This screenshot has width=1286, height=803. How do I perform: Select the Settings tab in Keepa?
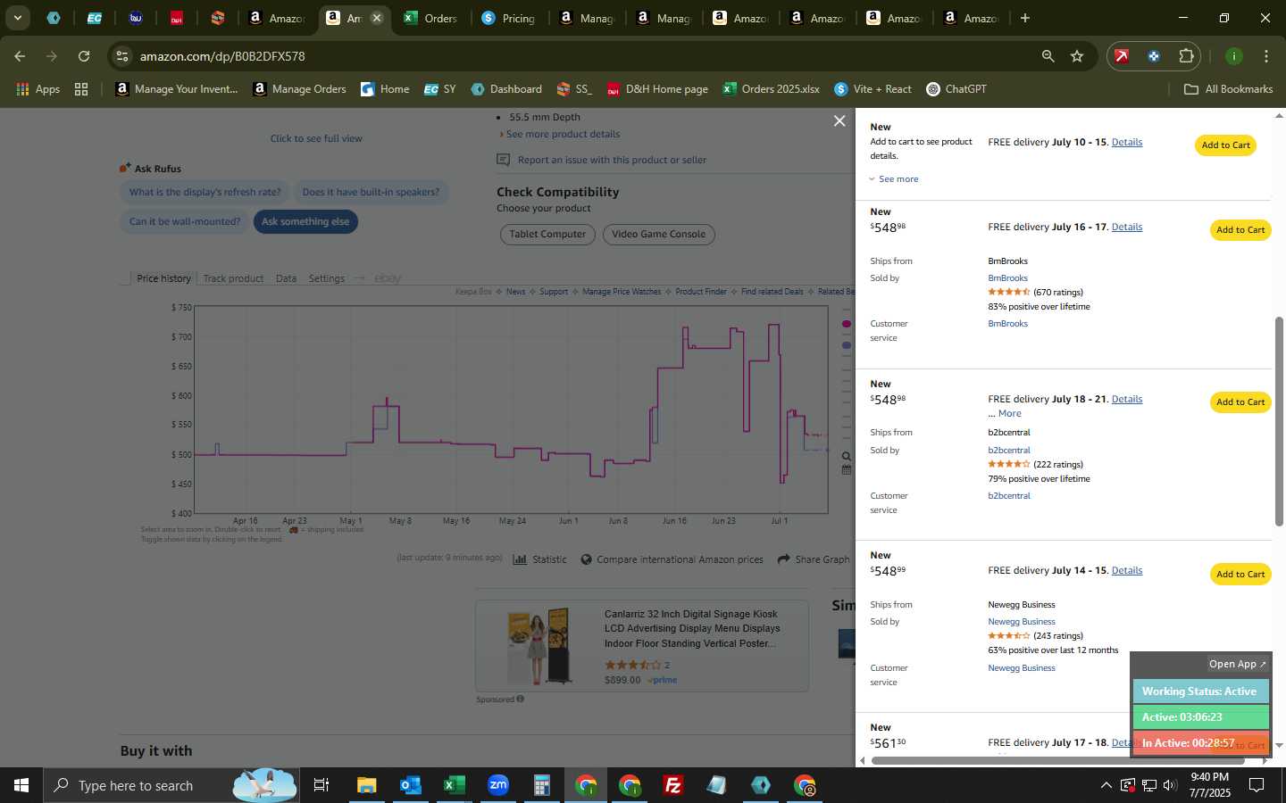(x=327, y=278)
